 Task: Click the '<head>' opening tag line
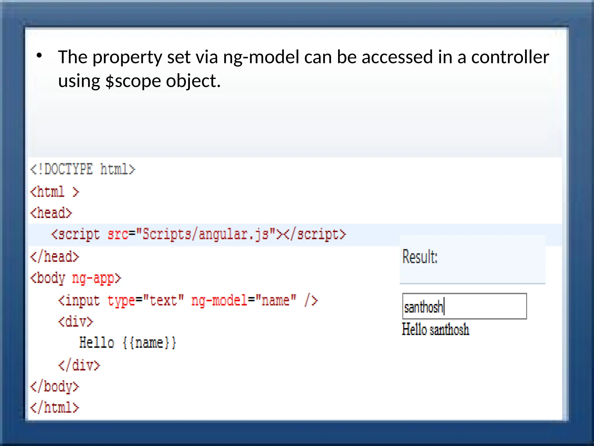tap(51, 213)
